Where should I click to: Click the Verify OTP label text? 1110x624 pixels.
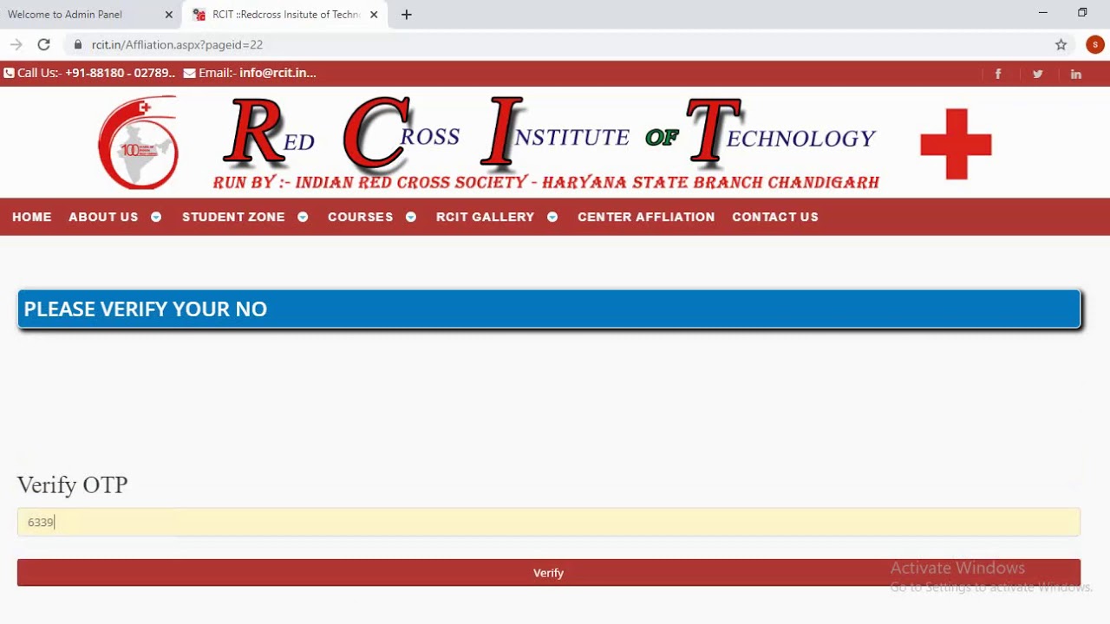73,484
